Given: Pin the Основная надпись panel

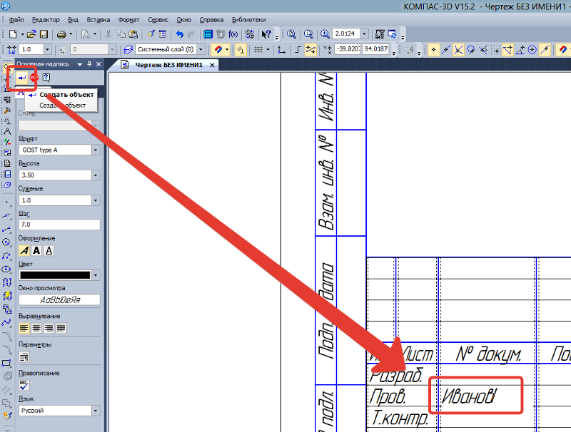Looking at the screenshot, I should point(89,64).
